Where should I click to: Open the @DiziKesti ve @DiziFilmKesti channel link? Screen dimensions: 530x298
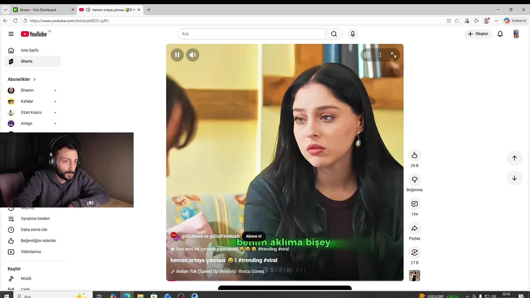[x=210, y=236]
